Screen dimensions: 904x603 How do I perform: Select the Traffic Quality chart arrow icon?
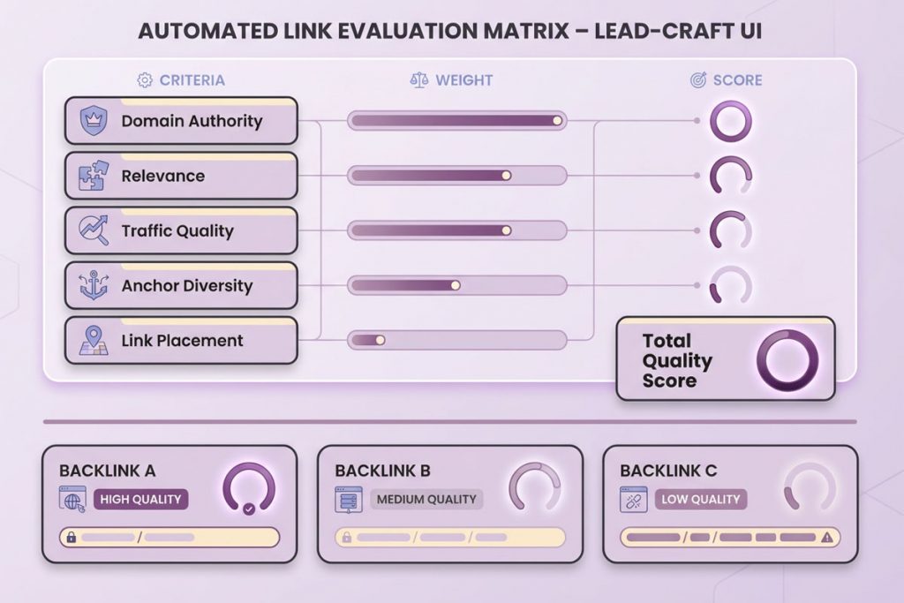(94, 230)
